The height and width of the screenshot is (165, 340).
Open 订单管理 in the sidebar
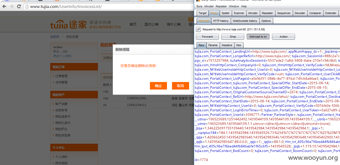click(x=61, y=76)
